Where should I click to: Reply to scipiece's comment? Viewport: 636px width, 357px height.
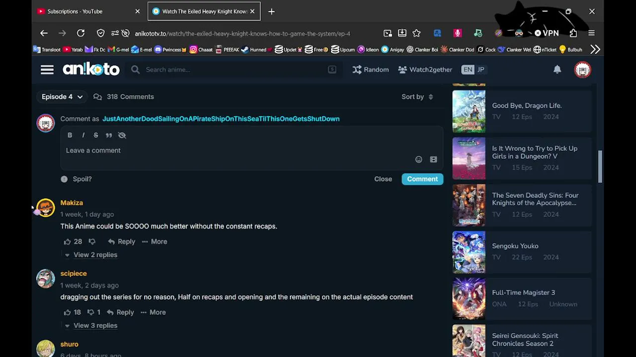pyautogui.click(x=120, y=312)
